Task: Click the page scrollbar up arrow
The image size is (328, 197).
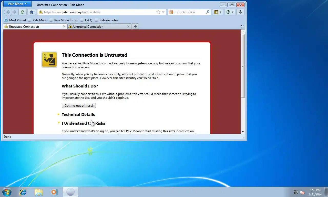Action: [243, 32]
